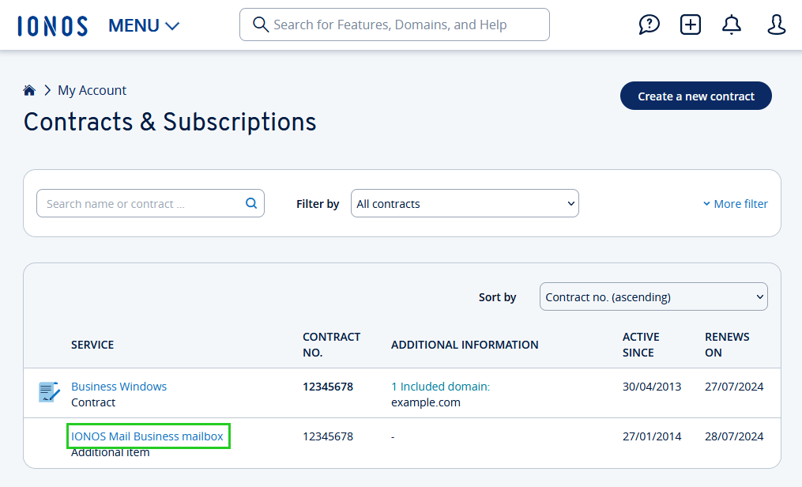Image resolution: width=802 pixels, height=487 pixels.
Task: Click the IONOS logo
Action: tap(52, 25)
